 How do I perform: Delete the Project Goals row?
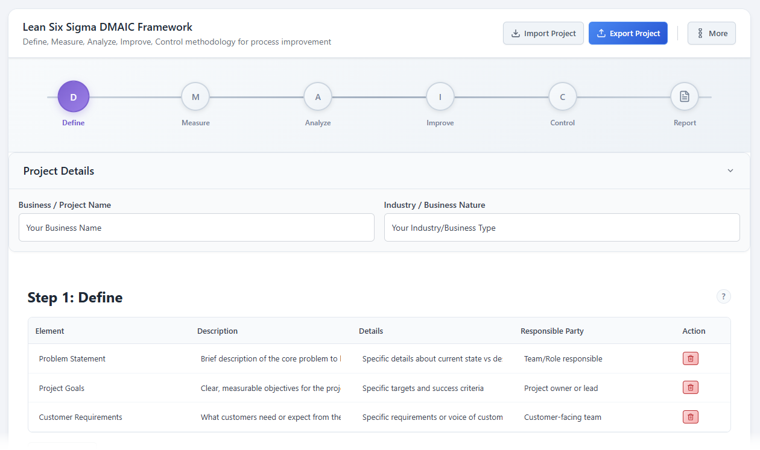[690, 387]
